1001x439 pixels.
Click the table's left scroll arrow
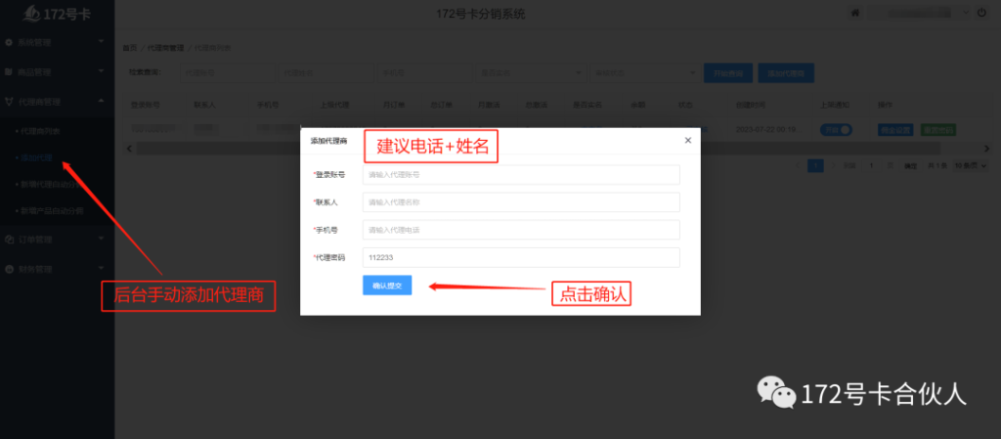[130, 148]
